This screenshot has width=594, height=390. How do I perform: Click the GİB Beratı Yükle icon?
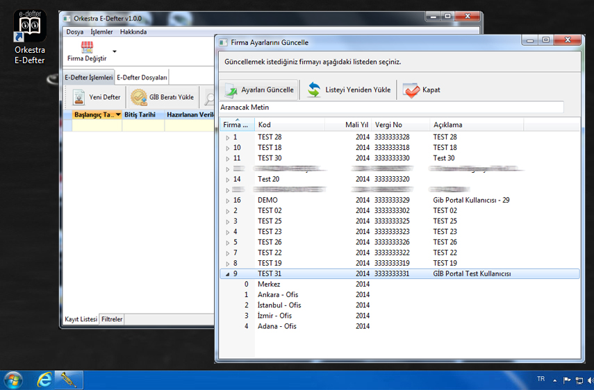point(140,97)
